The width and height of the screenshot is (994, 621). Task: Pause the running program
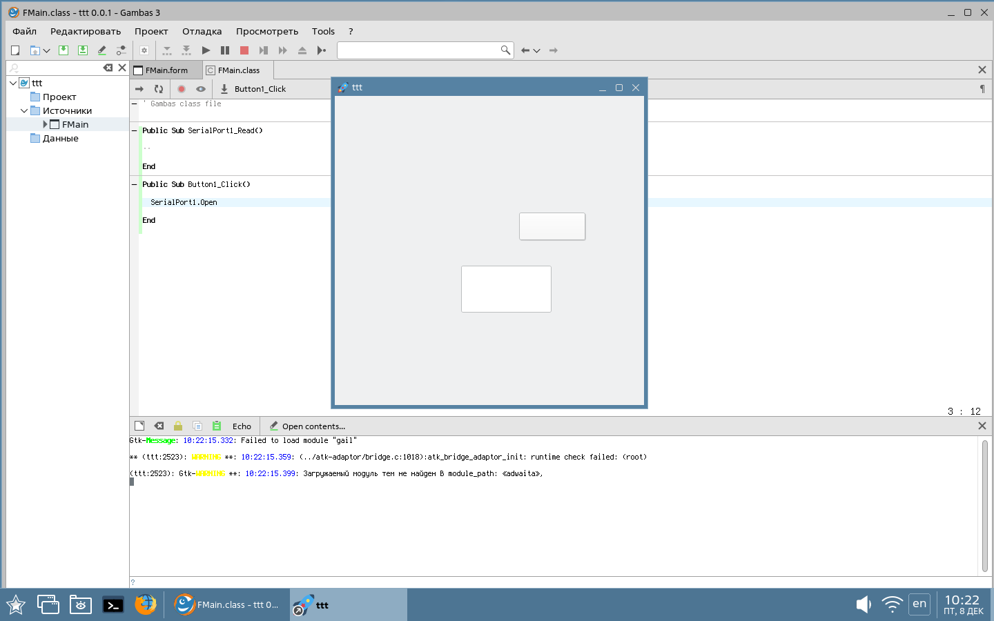(x=225, y=50)
